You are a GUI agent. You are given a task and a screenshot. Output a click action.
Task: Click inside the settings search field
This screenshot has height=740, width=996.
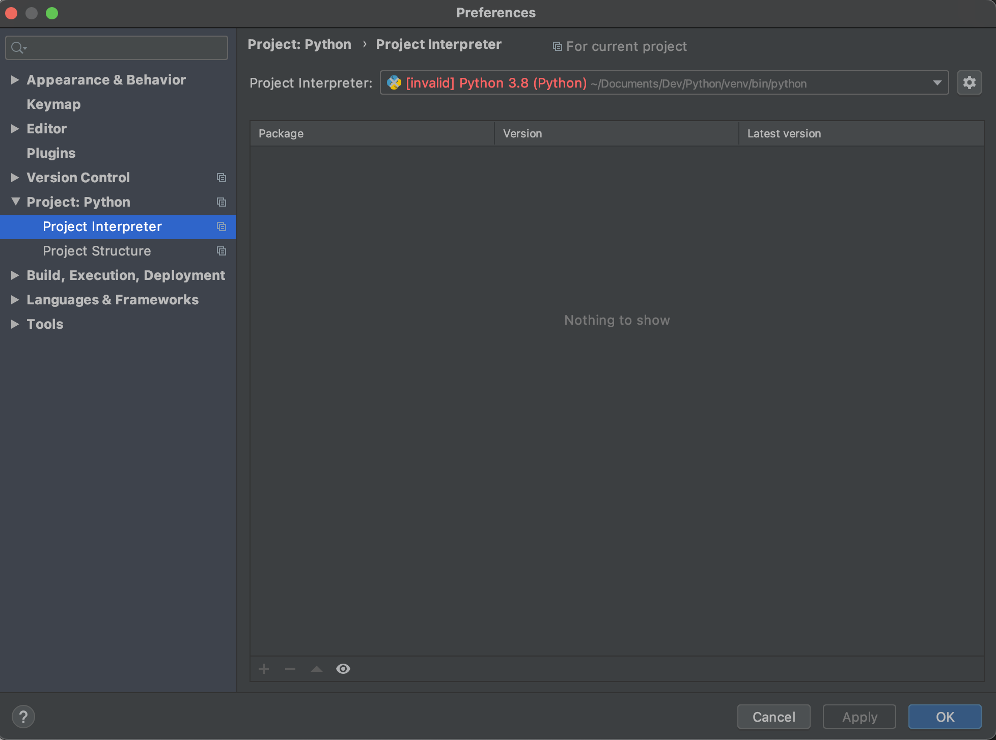click(116, 47)
